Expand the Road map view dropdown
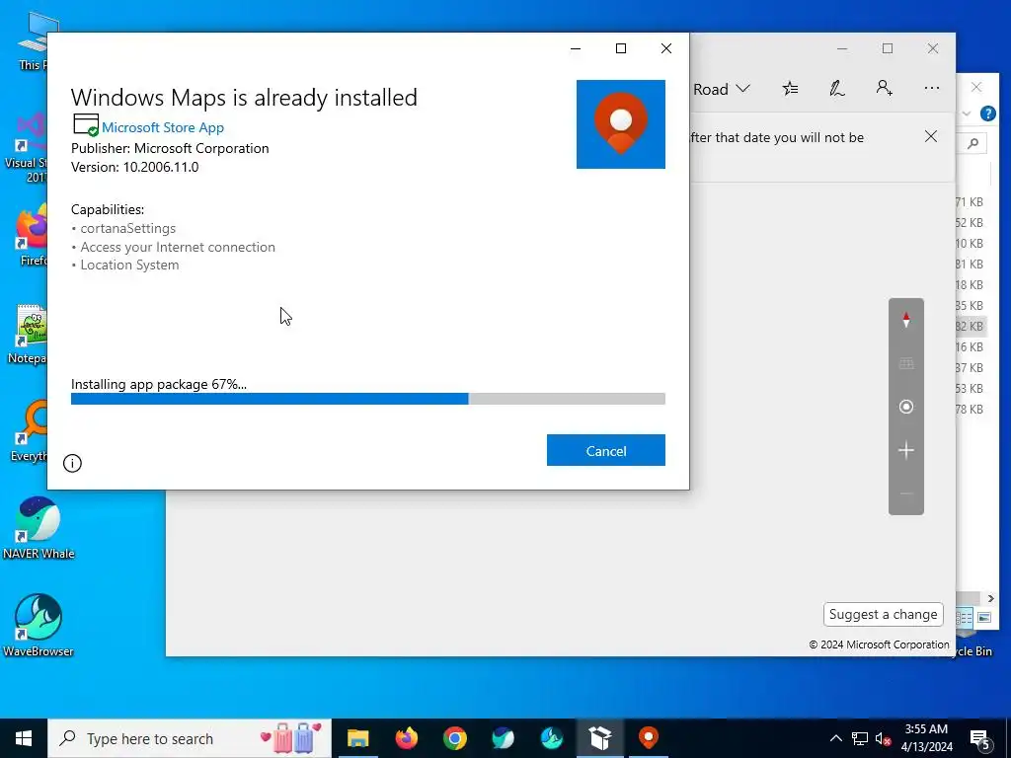This screenshot has height=758, width=1011. coord(721,89)
